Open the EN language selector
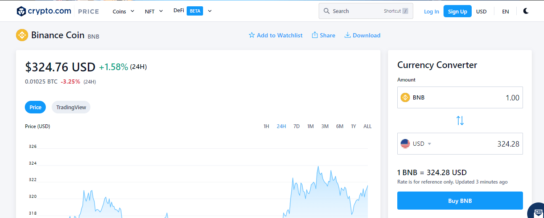Viewport: 544px width, 218px height. click(x=505, y=11)
